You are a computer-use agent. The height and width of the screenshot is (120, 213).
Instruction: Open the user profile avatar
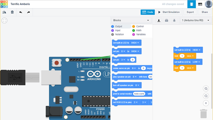click(209, 4)
